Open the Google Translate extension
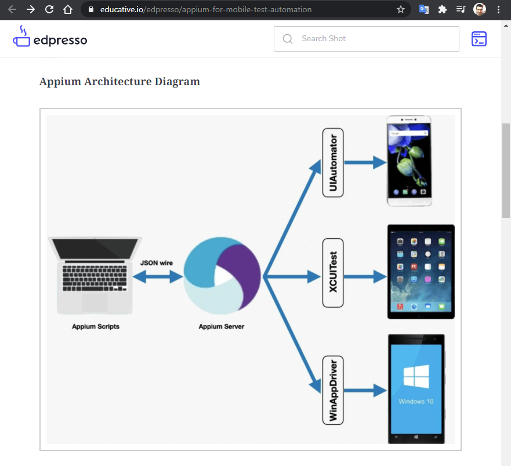 (x=423, y=9)
